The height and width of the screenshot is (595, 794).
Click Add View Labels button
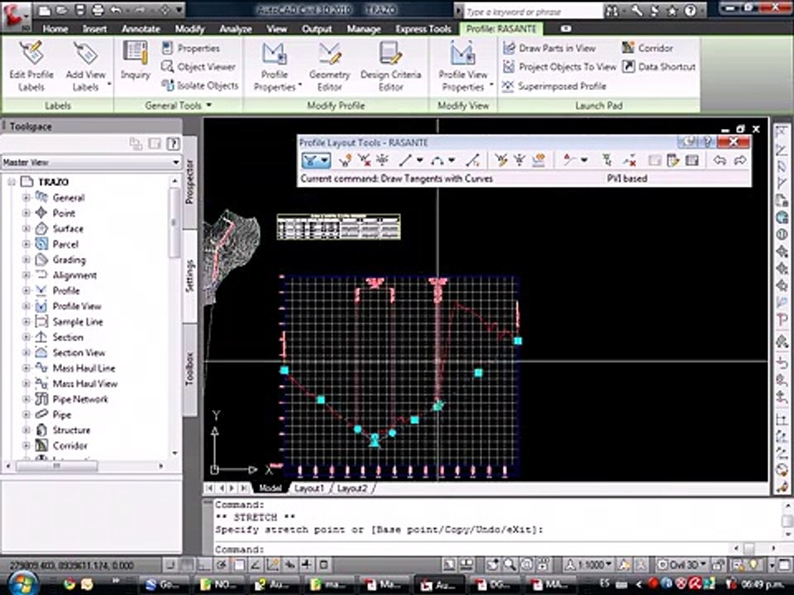coord(85,67)
